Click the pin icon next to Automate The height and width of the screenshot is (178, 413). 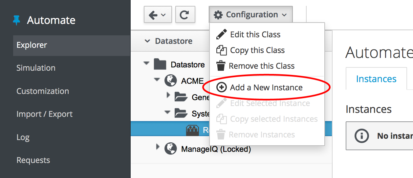click(x=16, y=20)
